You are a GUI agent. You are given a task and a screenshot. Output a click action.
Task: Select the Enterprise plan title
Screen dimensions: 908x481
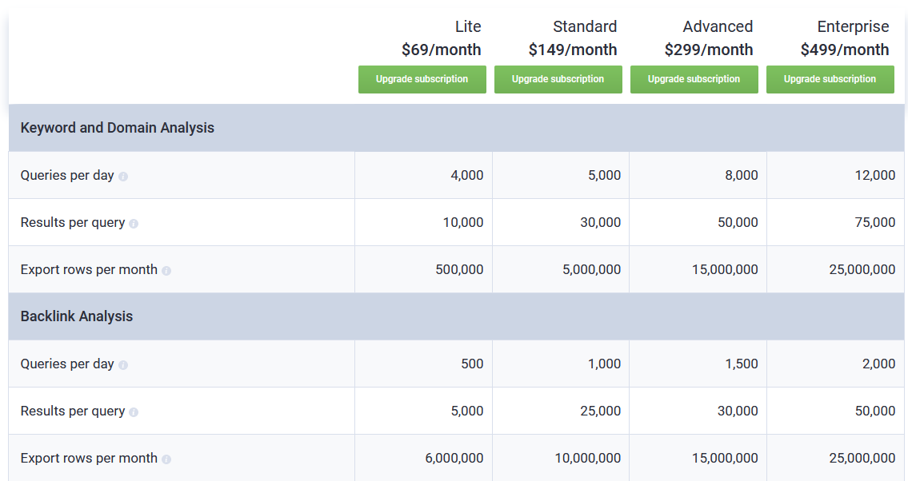[x=853, y=26]
